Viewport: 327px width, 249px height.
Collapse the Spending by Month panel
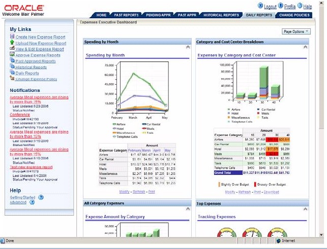[188, 47]
